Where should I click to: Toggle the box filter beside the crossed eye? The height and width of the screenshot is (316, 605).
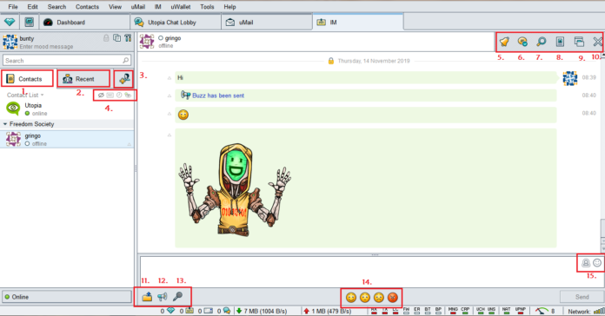pos(110,95)
